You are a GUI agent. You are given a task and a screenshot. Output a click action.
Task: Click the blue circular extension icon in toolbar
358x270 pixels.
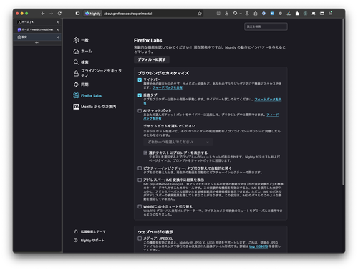(263, 14)
